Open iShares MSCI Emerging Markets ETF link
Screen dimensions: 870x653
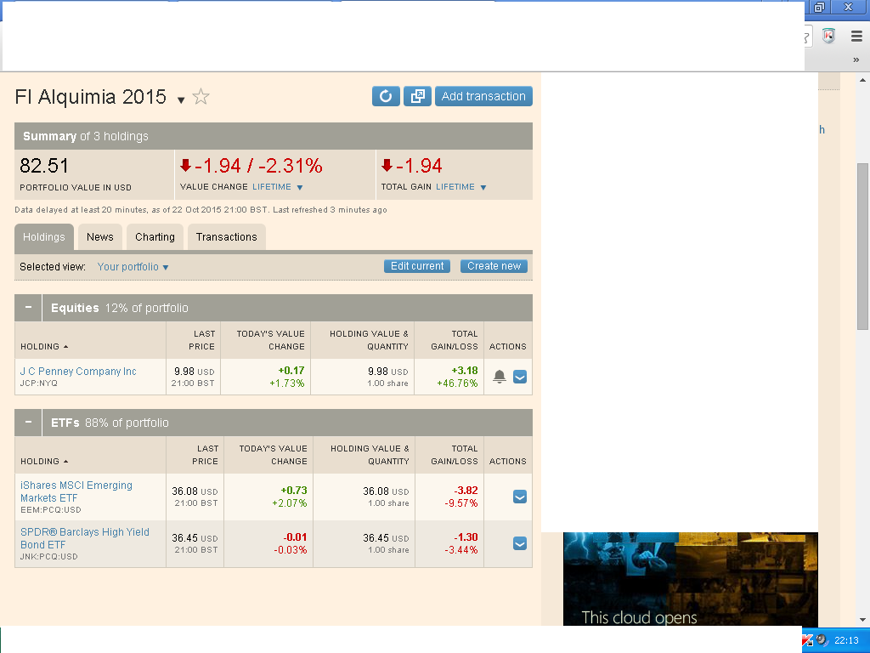[x=76, y=491]
